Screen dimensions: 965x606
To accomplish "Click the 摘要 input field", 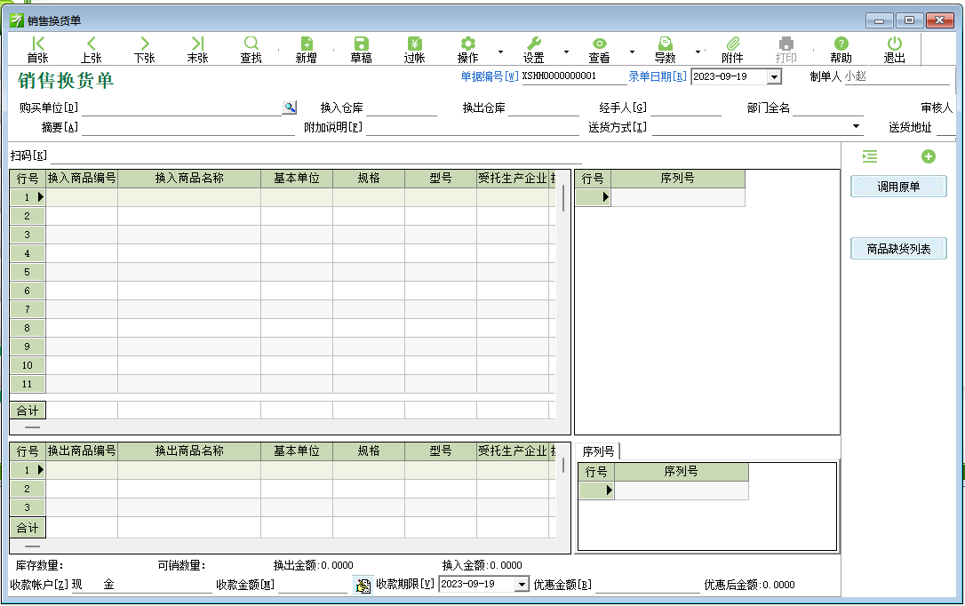I will tap(187, 128).
